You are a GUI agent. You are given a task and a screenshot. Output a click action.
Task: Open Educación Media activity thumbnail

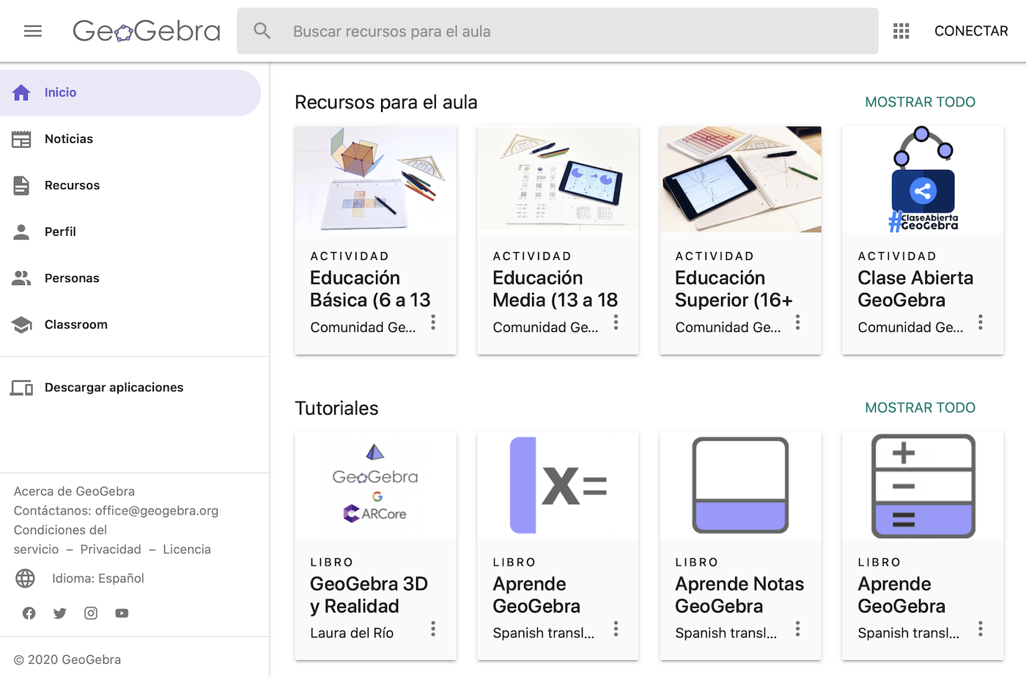pyautogui.click(x=558, y=180)
